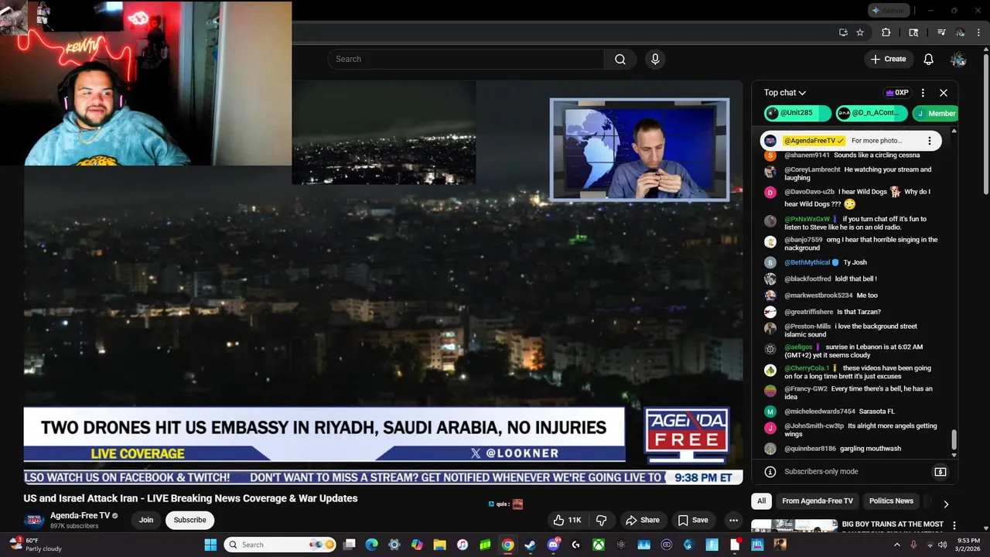Open Windows Start menu
Screen dimensions: 990x557
pyautogui.click(x=210, y=545)
